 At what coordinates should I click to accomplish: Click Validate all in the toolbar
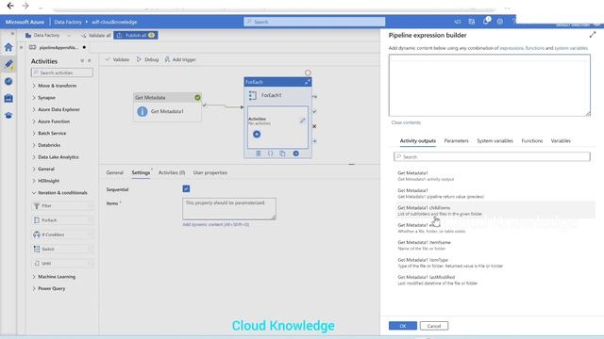click(x=95, y=36)
